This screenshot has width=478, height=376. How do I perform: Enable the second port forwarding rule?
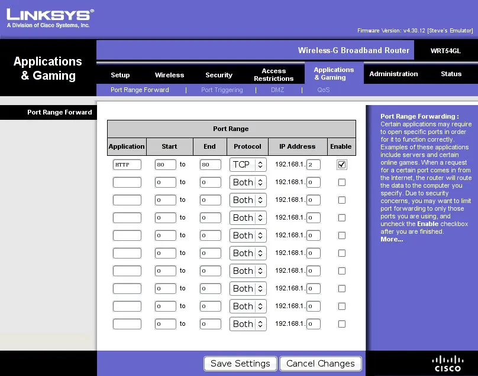(341, 182)
